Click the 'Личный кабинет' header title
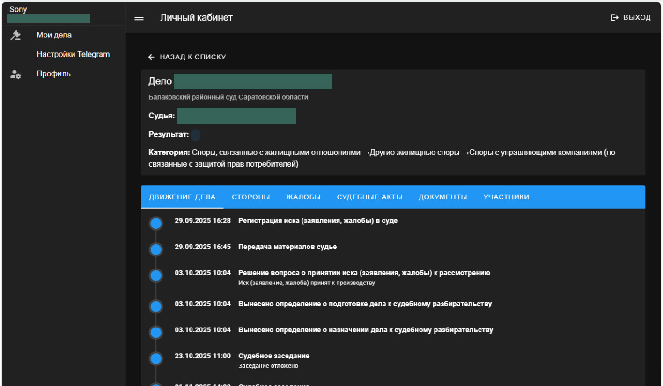663x386 pixels. [x=196, y=17]
